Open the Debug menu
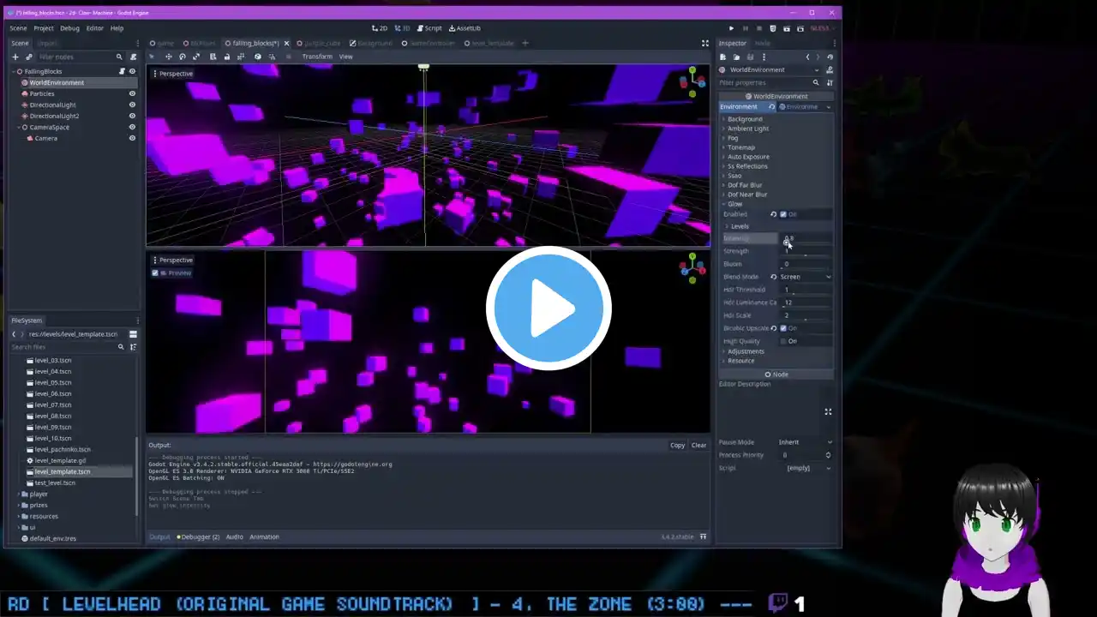This screenshot has width=1097, height=617. (x=69, y=28)
